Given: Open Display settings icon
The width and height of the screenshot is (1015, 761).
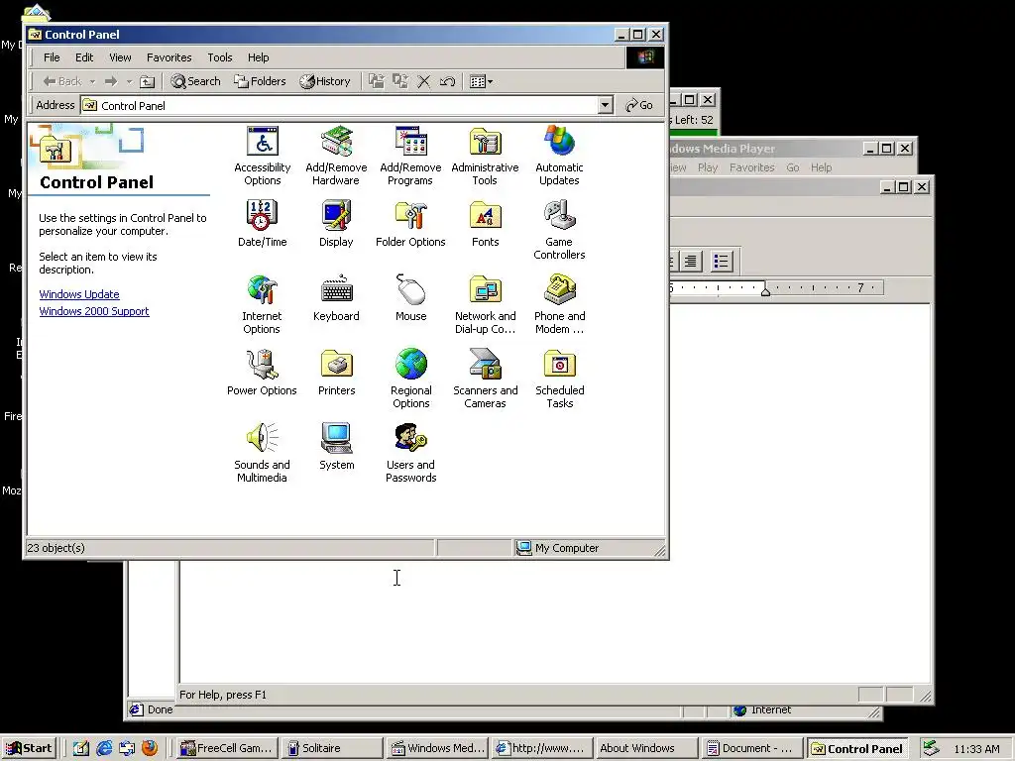Looking at the screenshot, I should click(x=336, y=223).
